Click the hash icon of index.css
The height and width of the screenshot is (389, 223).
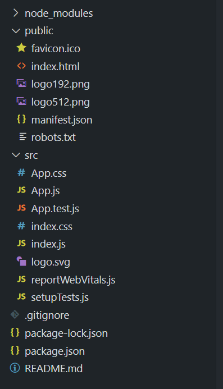point(21,226)
